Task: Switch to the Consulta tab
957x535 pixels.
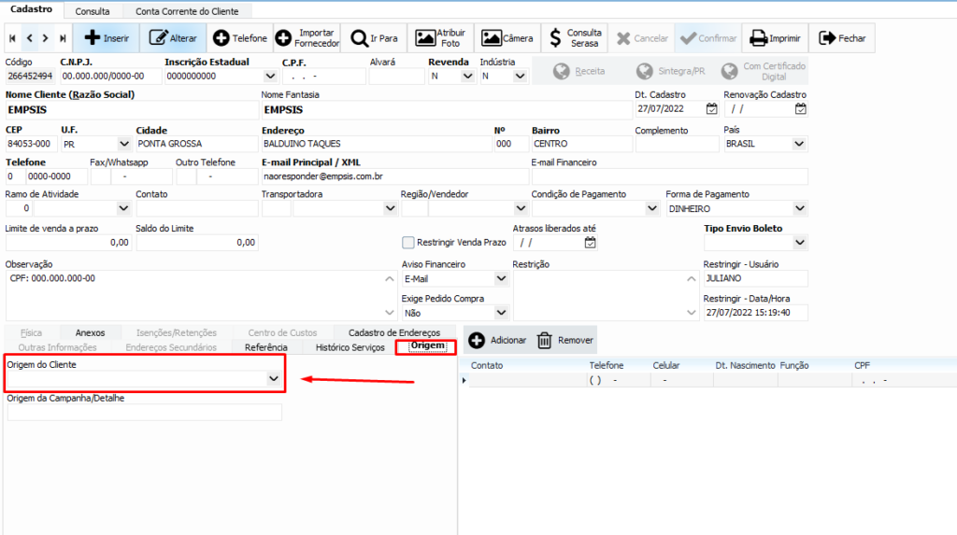Action: 93,12
